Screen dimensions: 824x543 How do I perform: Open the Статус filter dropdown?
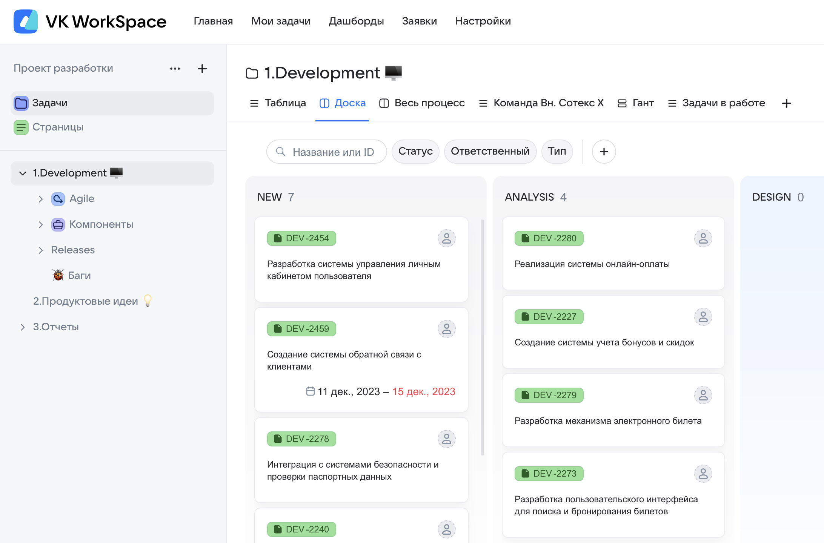[415, 152]
